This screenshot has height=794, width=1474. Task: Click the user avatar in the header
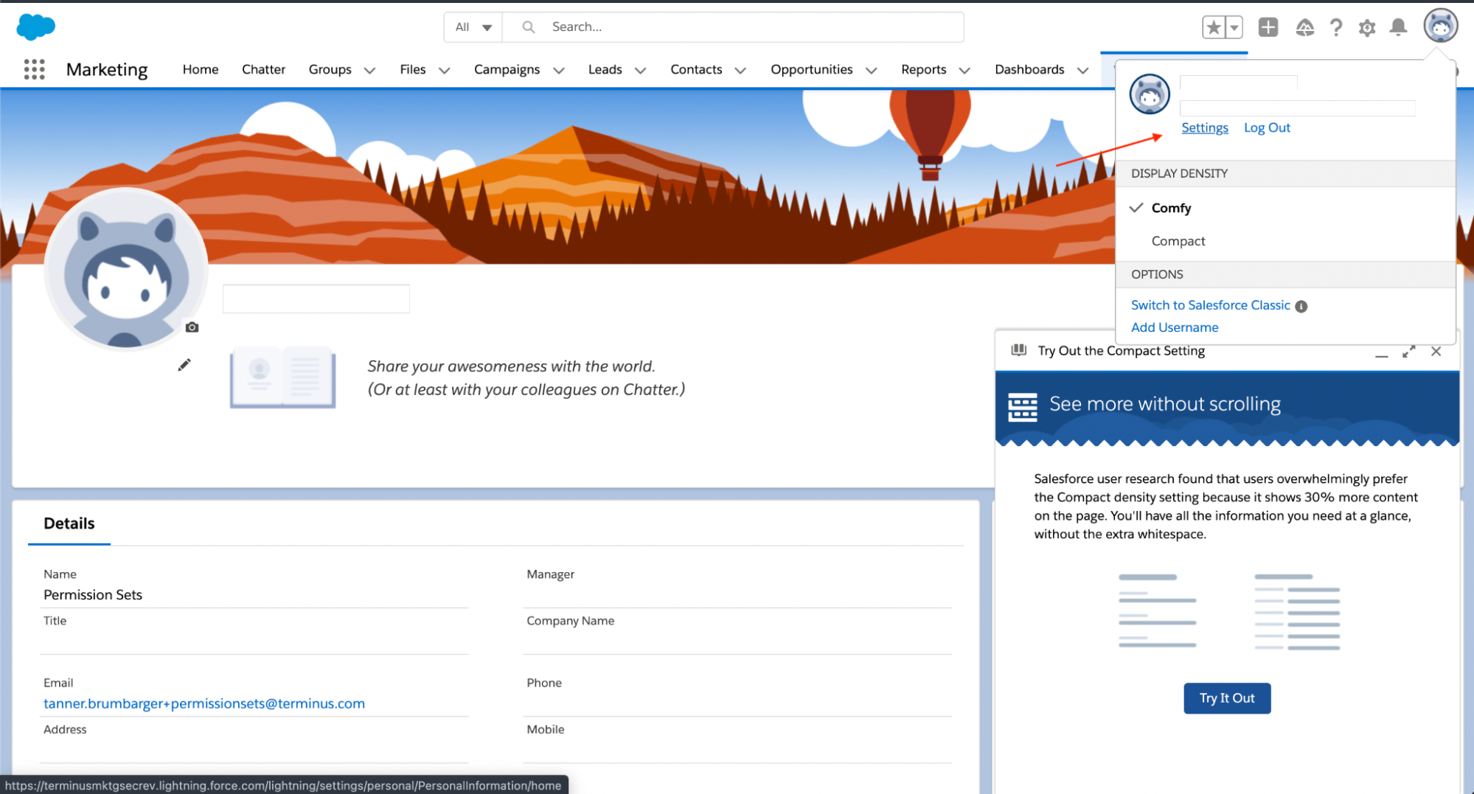coord(1441,27)
